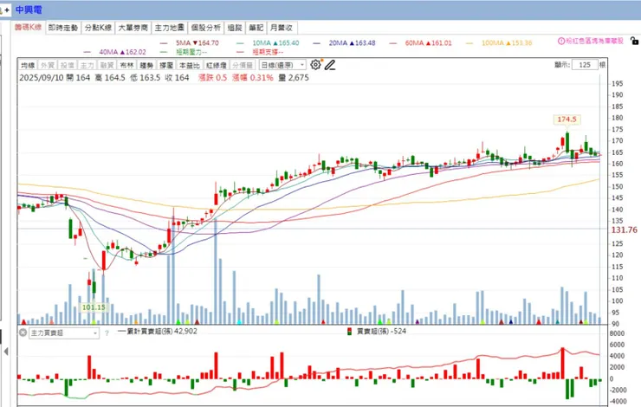
Task: Open the 筆記 tab
Action: (256, 28)
